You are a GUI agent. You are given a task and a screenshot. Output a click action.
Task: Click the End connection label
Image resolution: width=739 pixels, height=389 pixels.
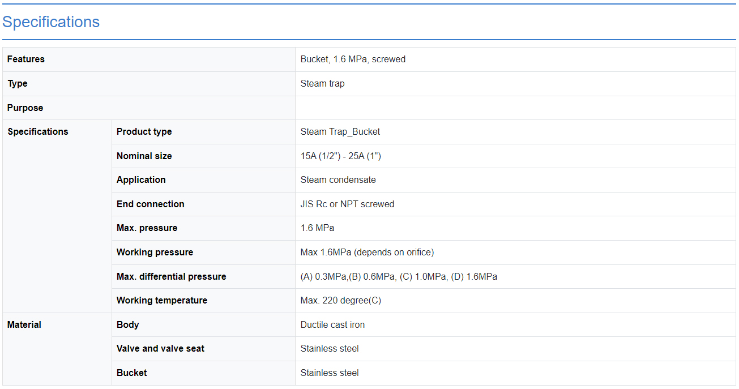pyautogui.click(x=150, y=204)
